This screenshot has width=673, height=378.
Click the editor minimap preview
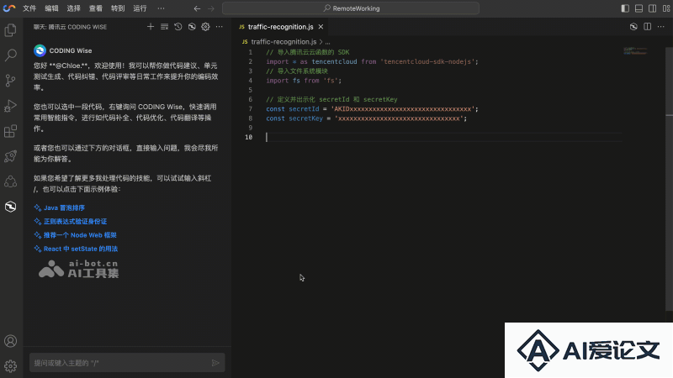pos(635,51)
